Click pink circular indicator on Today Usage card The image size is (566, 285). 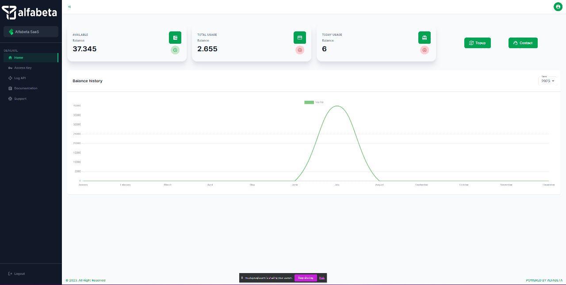(424, 50)
